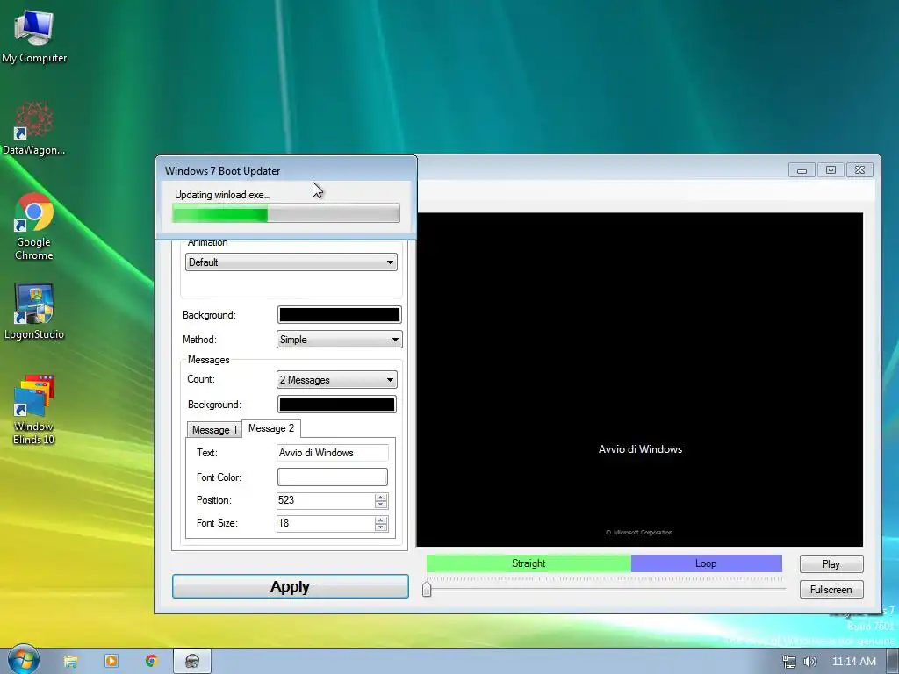Click the Apply button

coord(291,586)
